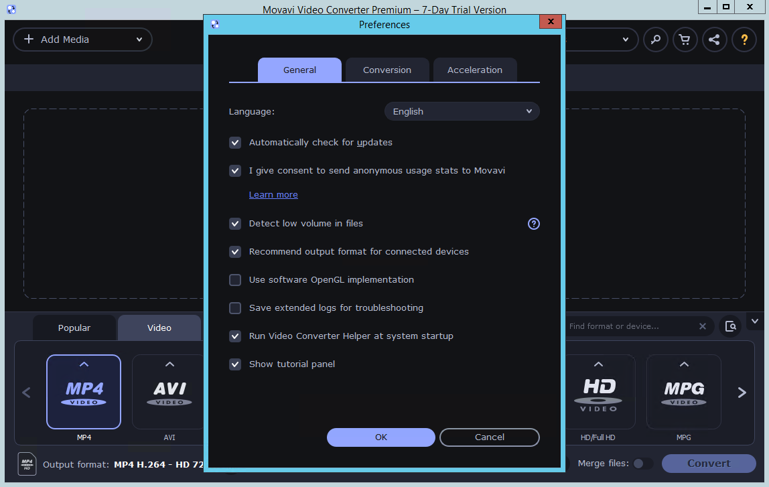
Task: Clear the Find format or device field
Action: coord(702,326)
